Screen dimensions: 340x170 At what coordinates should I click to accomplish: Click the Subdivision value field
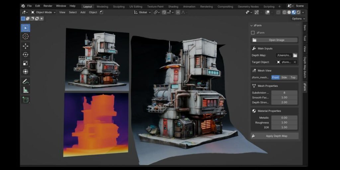pos(284,93)
